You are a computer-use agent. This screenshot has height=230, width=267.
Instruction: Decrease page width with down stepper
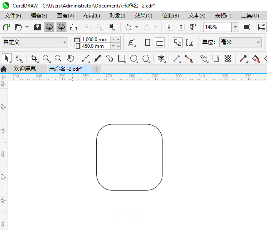113,40
